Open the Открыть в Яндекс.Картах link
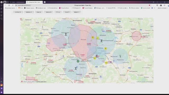Image resolution: width=169 pixels, height=95 pixels. click(x=28, y=82)
